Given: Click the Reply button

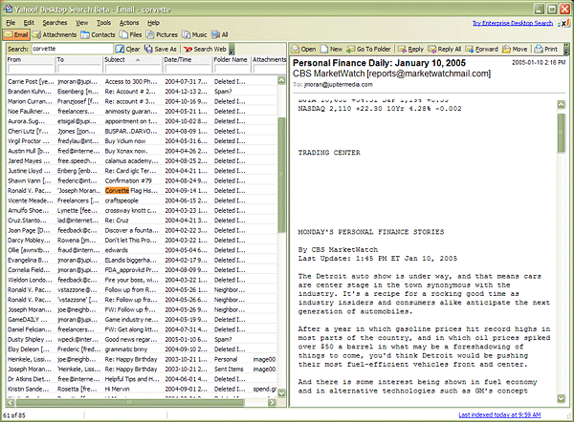Looking at the screenshot, I should 410,49.
